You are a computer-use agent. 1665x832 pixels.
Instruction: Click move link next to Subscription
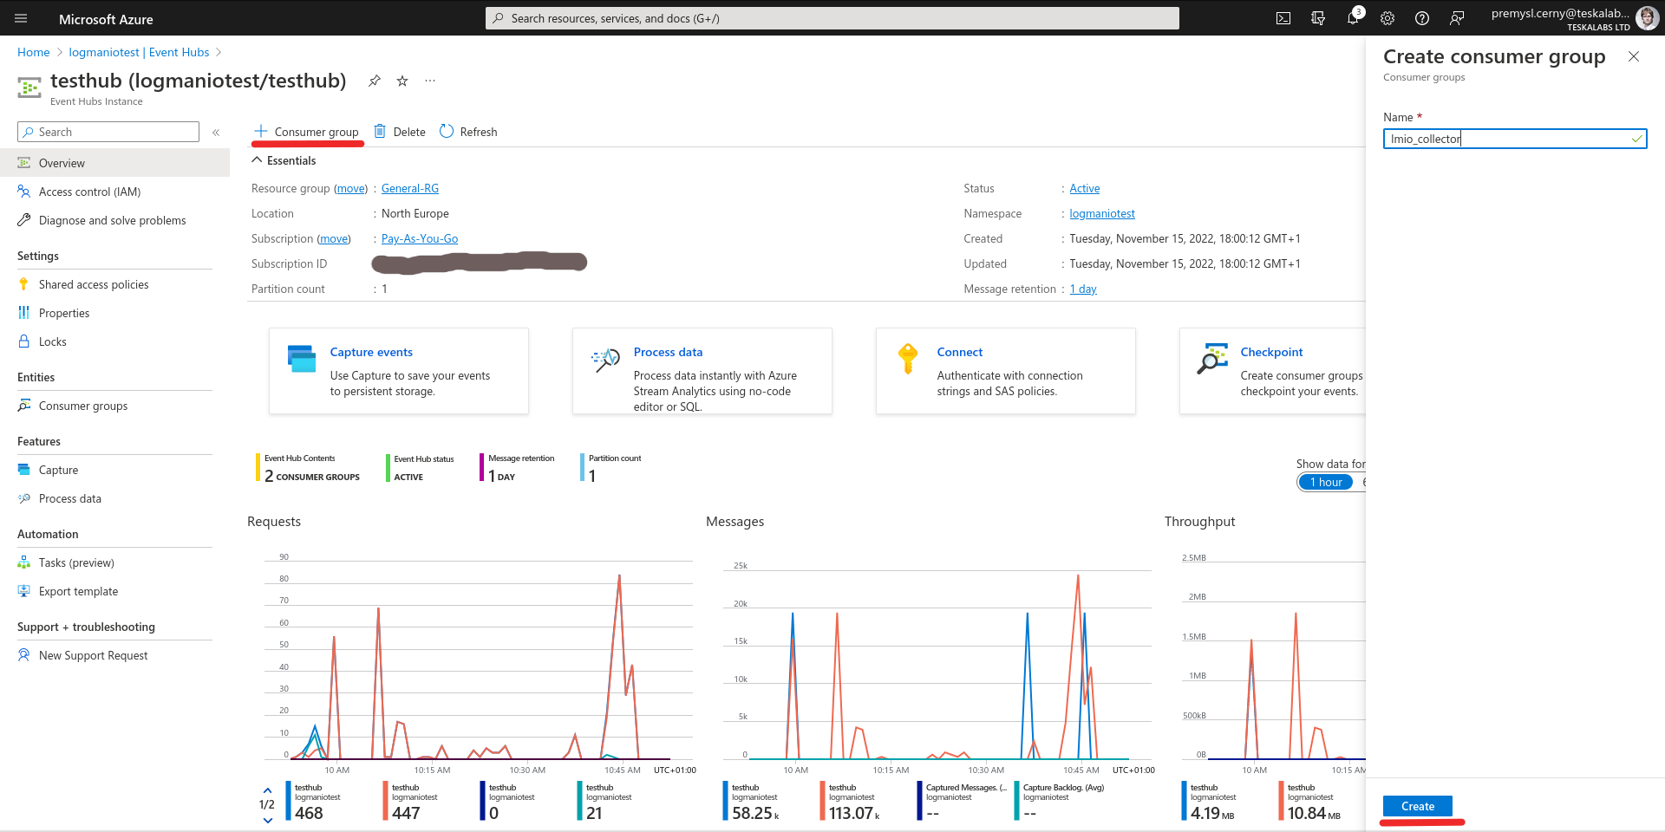(x=334, y=238)
